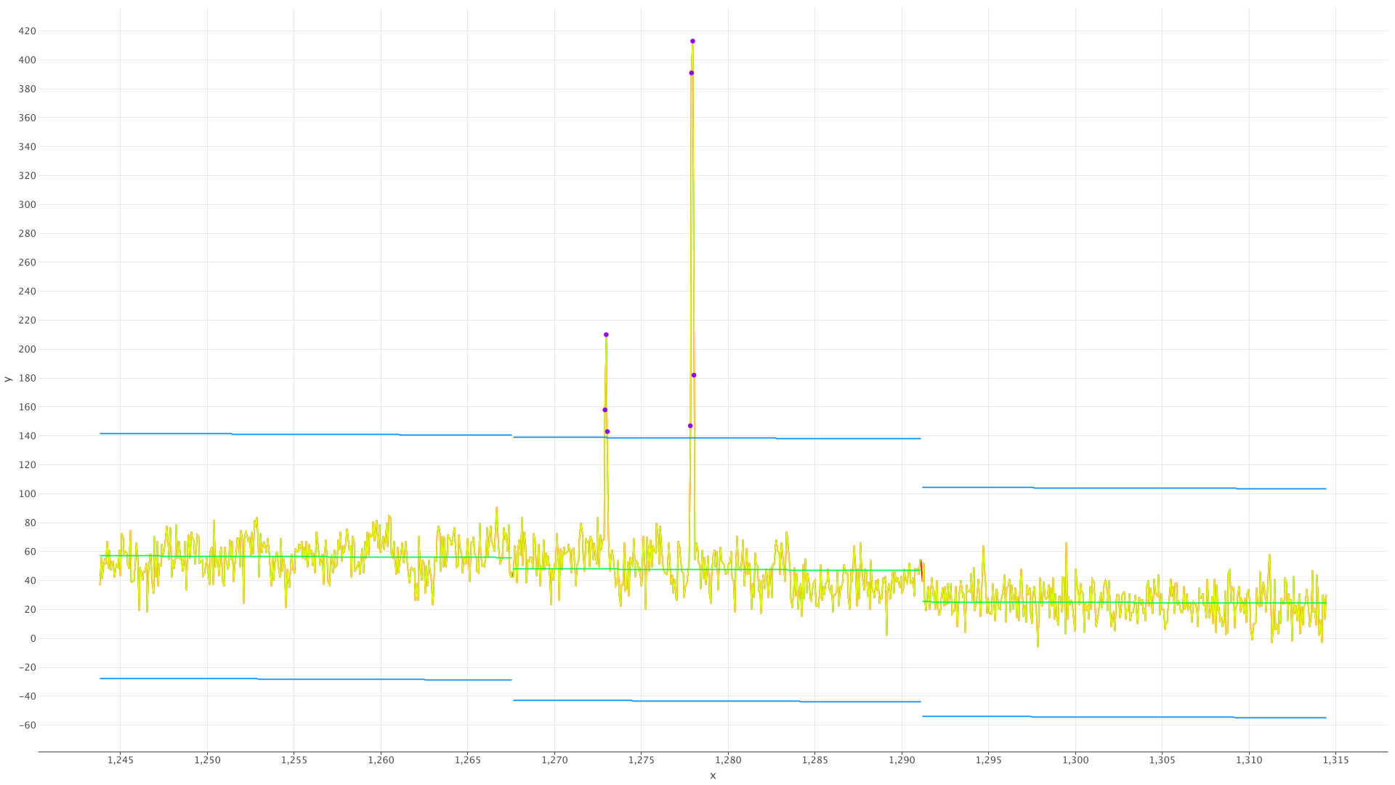Image resolution: width=1395 pixels, height=785 pixels.
Task: Click the purple anomaly marker near y=391
Action: coord(691,73)
